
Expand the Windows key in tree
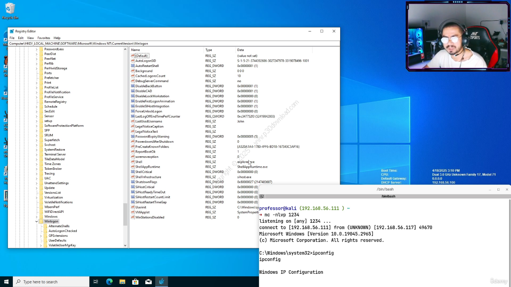pos(36,216)
